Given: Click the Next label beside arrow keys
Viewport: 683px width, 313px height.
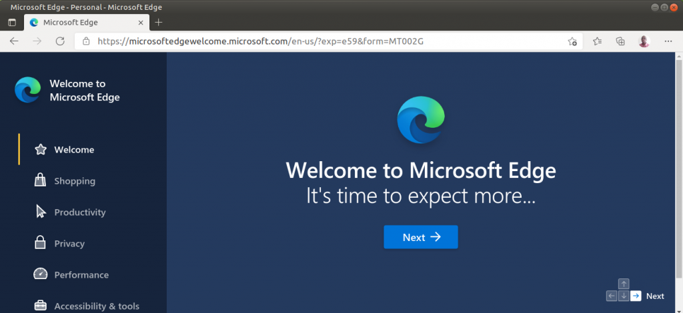Looking at the screenshot, I should click(x=655, y=296).
